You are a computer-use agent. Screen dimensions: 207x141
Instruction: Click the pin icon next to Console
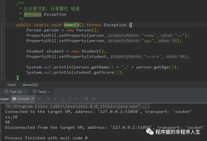[33, 99]
